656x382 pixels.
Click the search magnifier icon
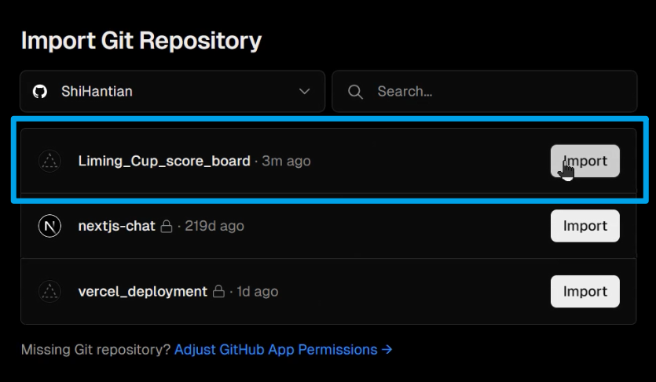point(355,92)
